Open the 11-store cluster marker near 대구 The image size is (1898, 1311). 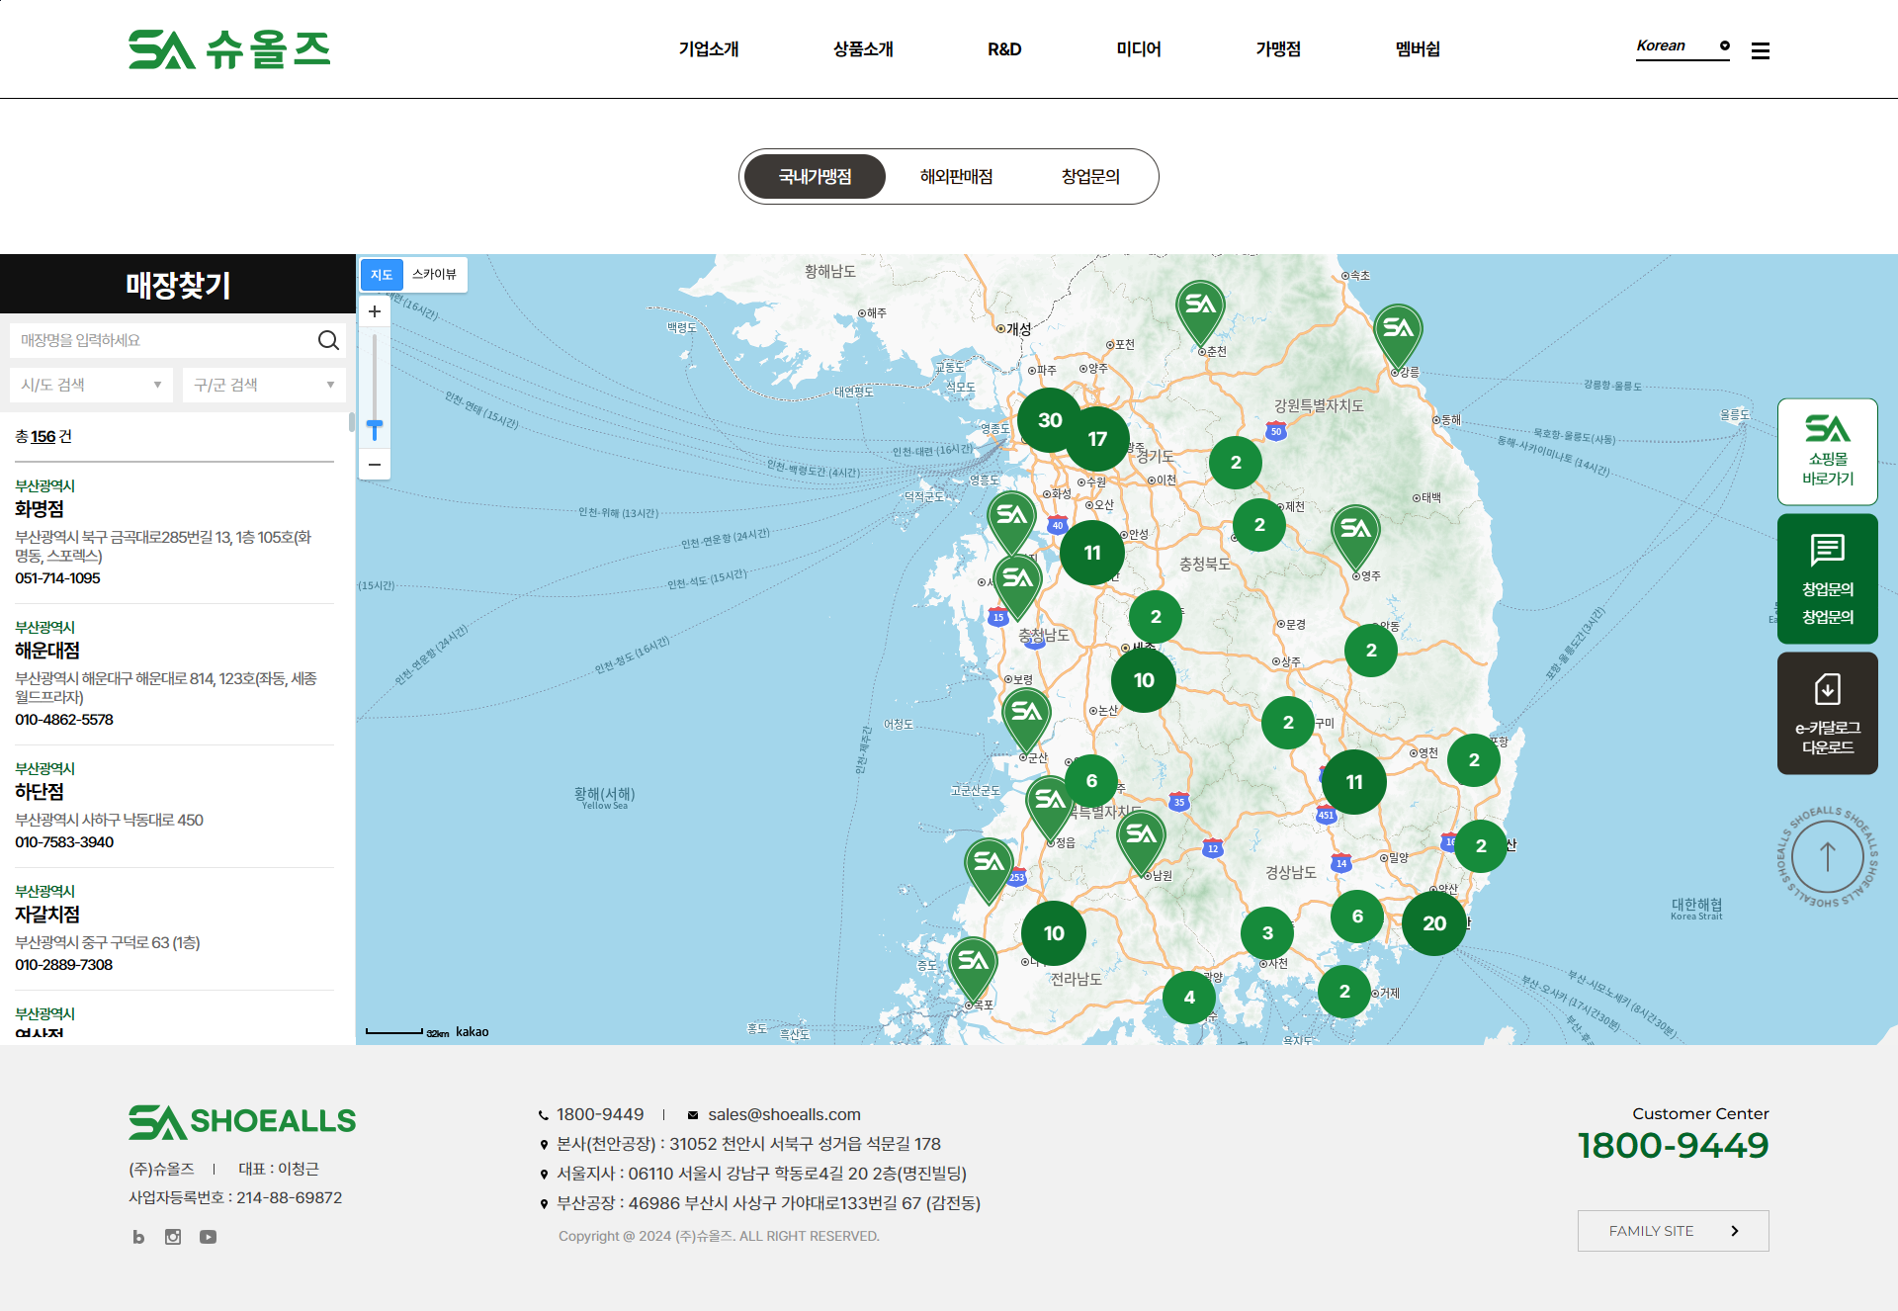pyautogui.click(x=1354, y=782)
